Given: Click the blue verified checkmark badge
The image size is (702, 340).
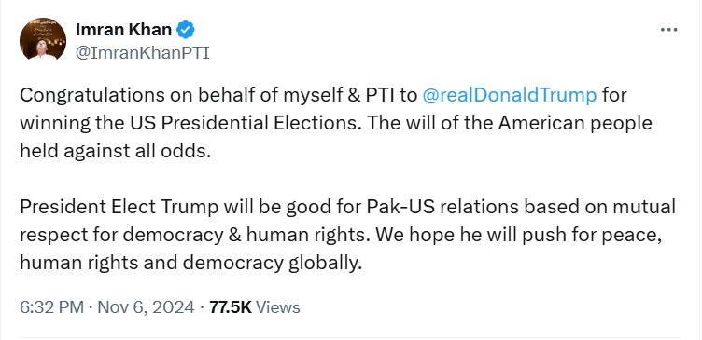Looking at the screenshot, I should pos(186,30).
